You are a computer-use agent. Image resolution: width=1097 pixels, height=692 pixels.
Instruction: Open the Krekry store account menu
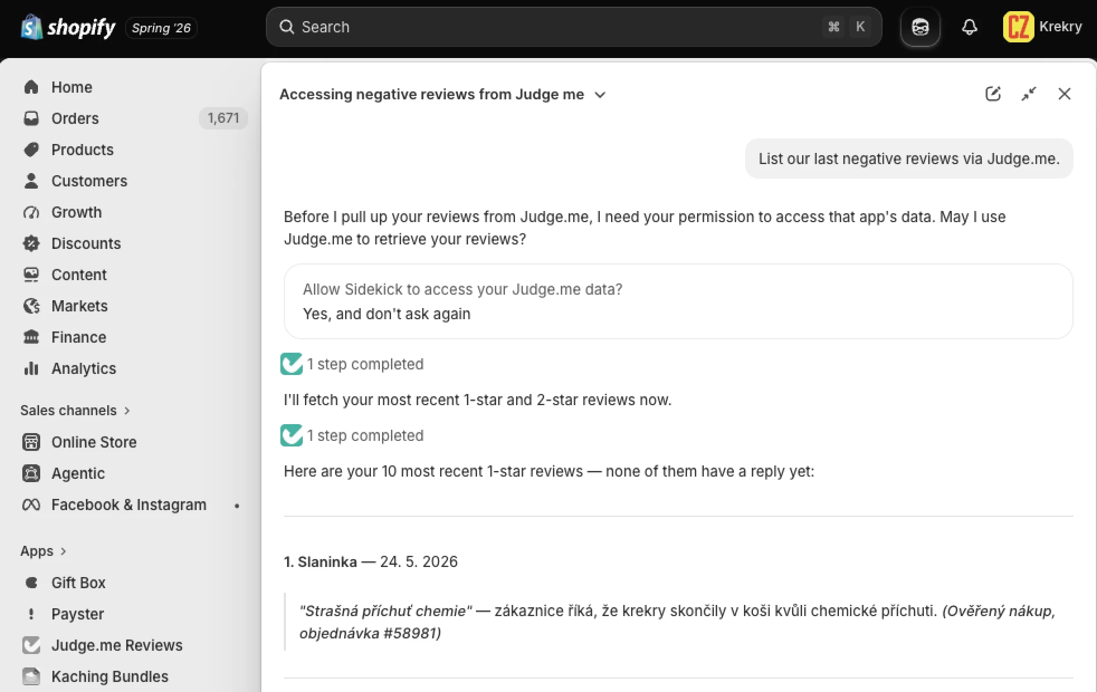click(x=1043, y=27)
